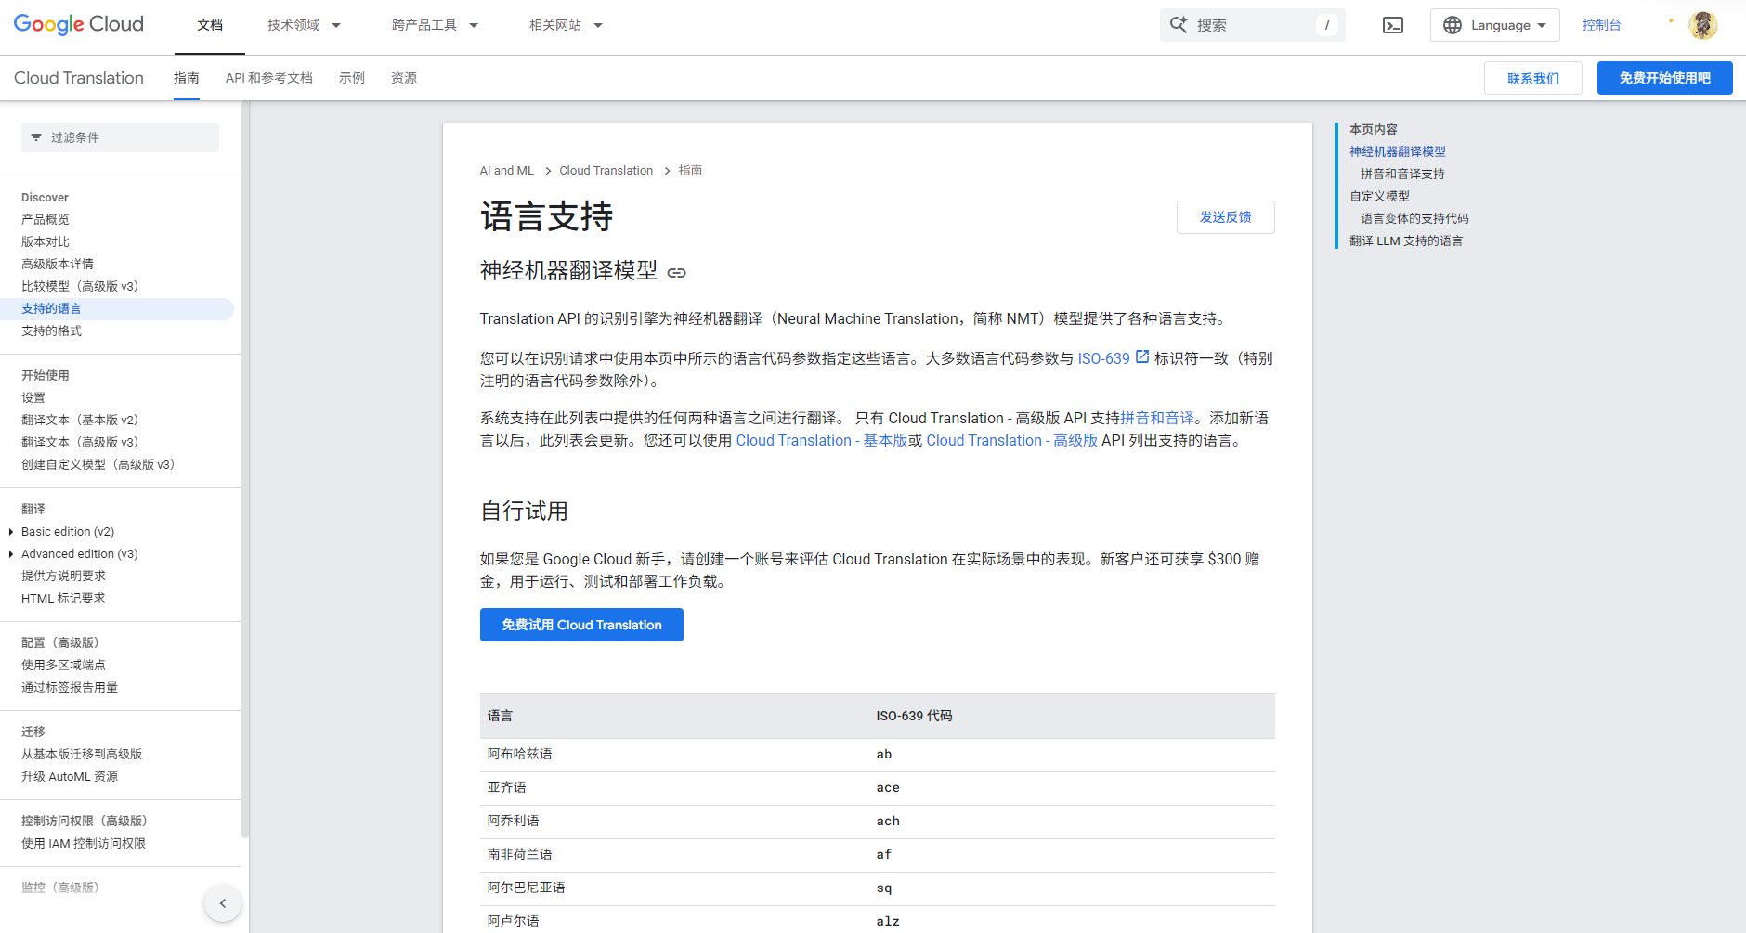Open the Cloud Shell terminal icon
This screenshot has width=1746, height=933.
[1393, 25]
